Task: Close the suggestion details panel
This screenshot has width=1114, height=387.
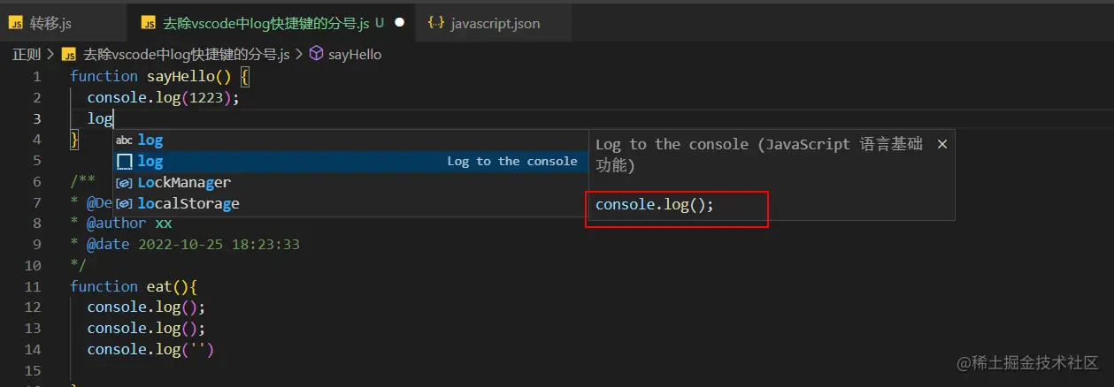Action: tap(942, 144)
